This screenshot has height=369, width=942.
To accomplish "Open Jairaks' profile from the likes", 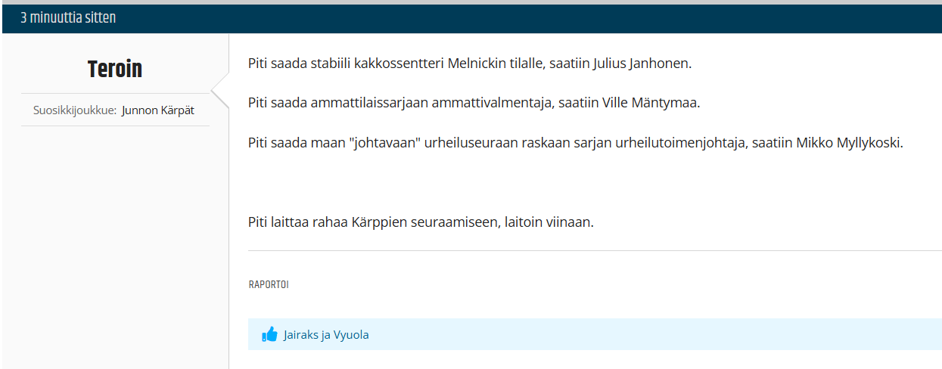I will [x=302, y=334].
